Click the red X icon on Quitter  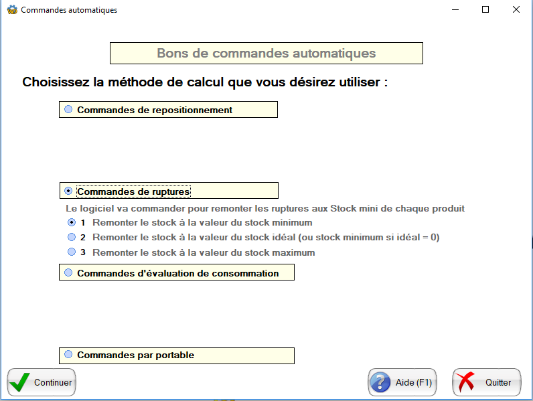click(466, 382)
